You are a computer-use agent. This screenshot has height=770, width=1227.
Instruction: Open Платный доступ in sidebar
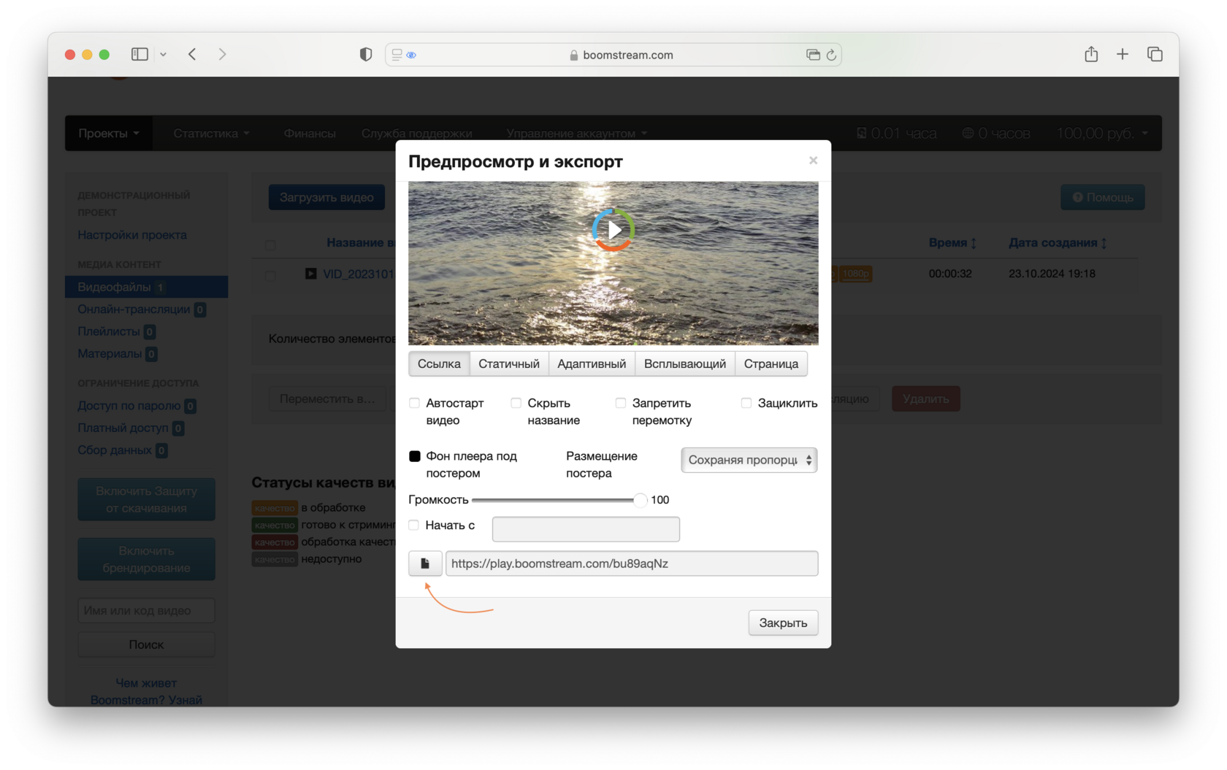pyautogui.click(x=131, y=428)
